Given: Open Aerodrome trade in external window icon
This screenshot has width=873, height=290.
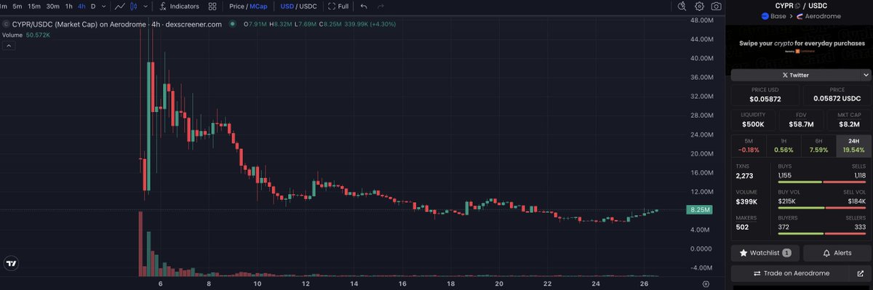Looking at the screenshot, I should 860,273.
